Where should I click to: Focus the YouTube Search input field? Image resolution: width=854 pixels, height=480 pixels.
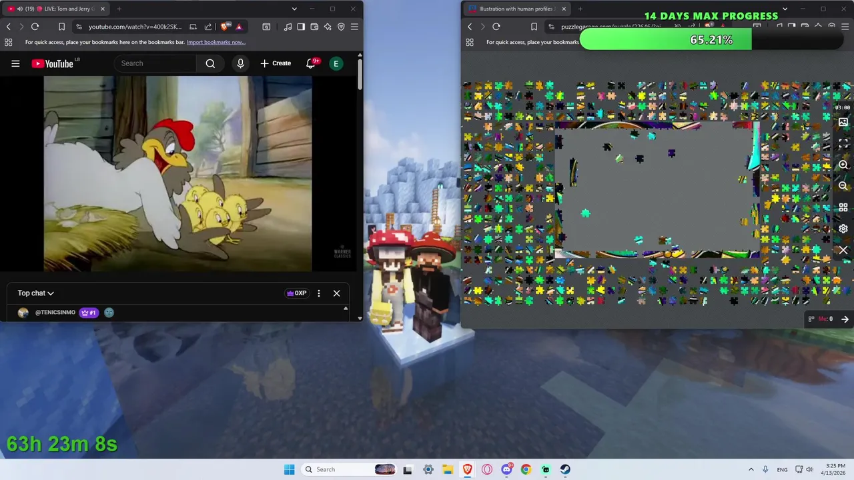(156, 63)
